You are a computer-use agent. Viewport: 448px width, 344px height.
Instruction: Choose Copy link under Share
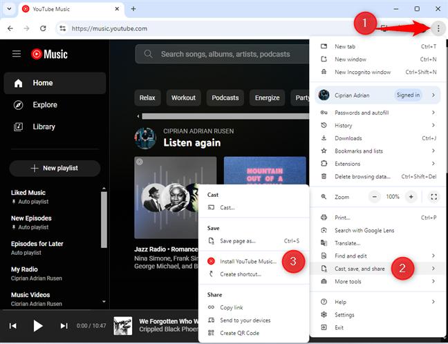click(x=254, y=307)
